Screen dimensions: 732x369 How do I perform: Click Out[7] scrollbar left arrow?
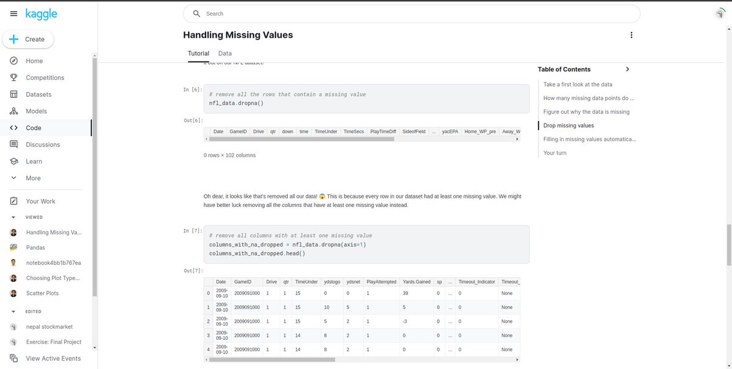pyautogui.click(x=206, y=359)
